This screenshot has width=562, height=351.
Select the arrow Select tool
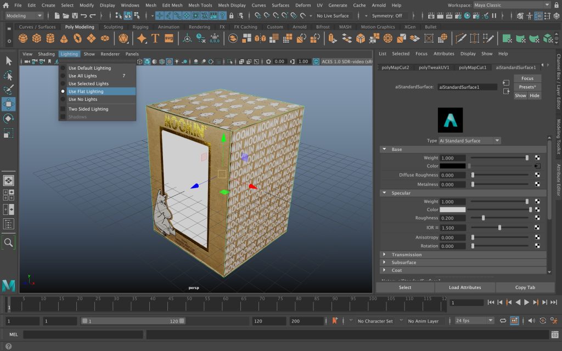(9, 61)
